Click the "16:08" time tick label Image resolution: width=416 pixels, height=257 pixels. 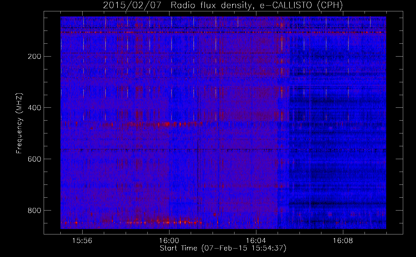(x=343, y=241)
